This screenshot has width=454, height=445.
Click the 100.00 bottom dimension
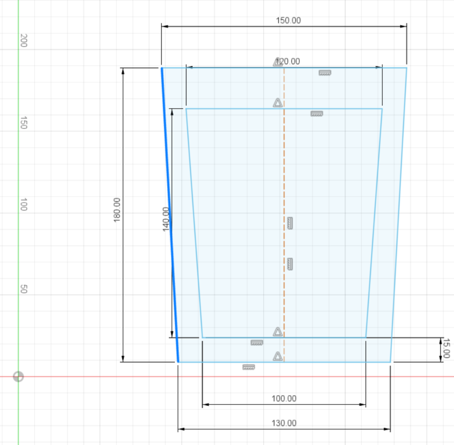pyautogui.click(x=284, y=399)
